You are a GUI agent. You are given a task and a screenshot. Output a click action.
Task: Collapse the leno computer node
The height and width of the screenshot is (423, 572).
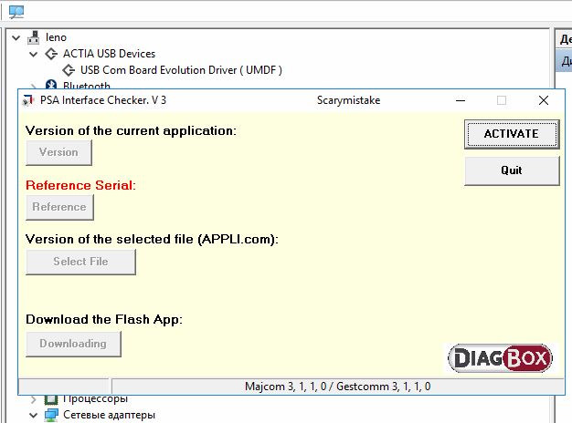click(16, 37)
